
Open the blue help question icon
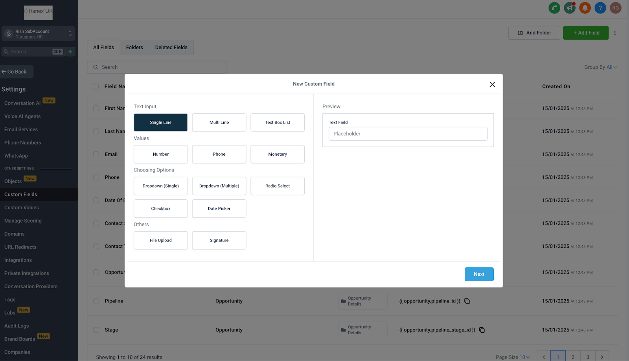click(x=600, y=8)
